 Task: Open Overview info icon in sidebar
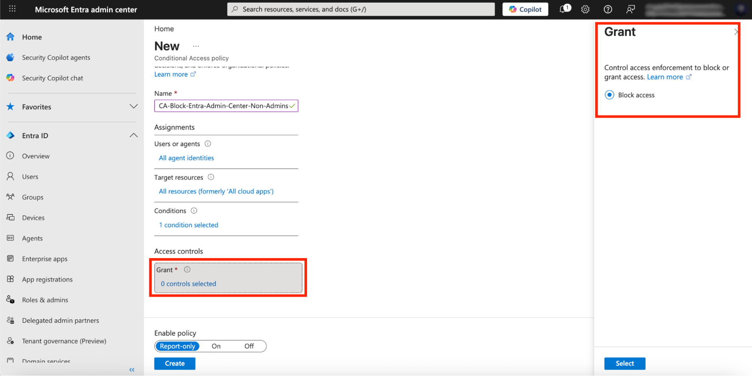pos(11,156)
